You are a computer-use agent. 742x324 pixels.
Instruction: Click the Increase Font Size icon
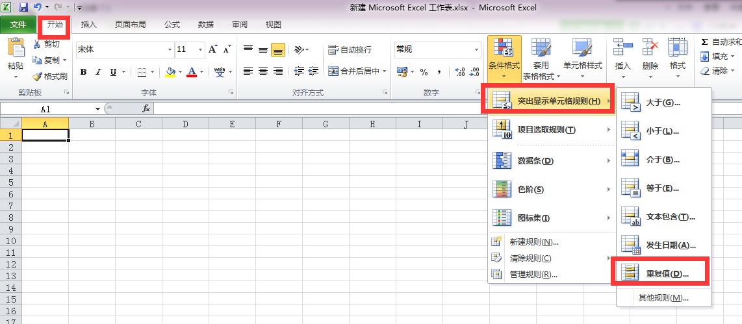[213, 49]
